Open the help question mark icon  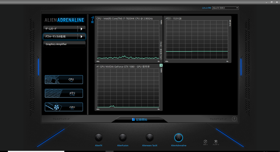click(234, 119)
